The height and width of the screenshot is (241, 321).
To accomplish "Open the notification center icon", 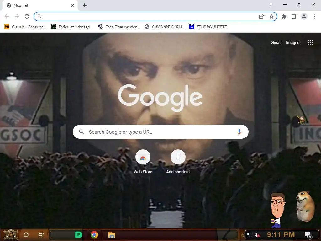I will point(308,235).
